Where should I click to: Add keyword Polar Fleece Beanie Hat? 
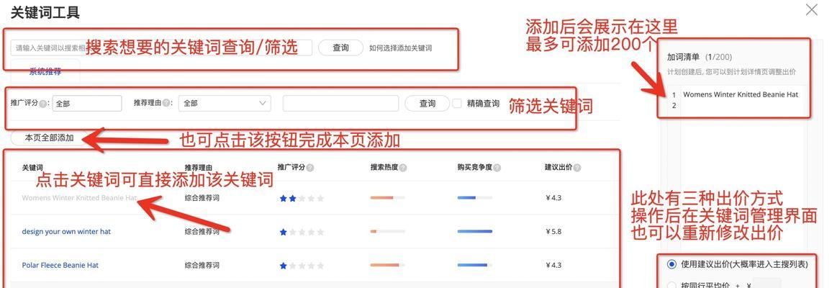(x=60, y=265)
